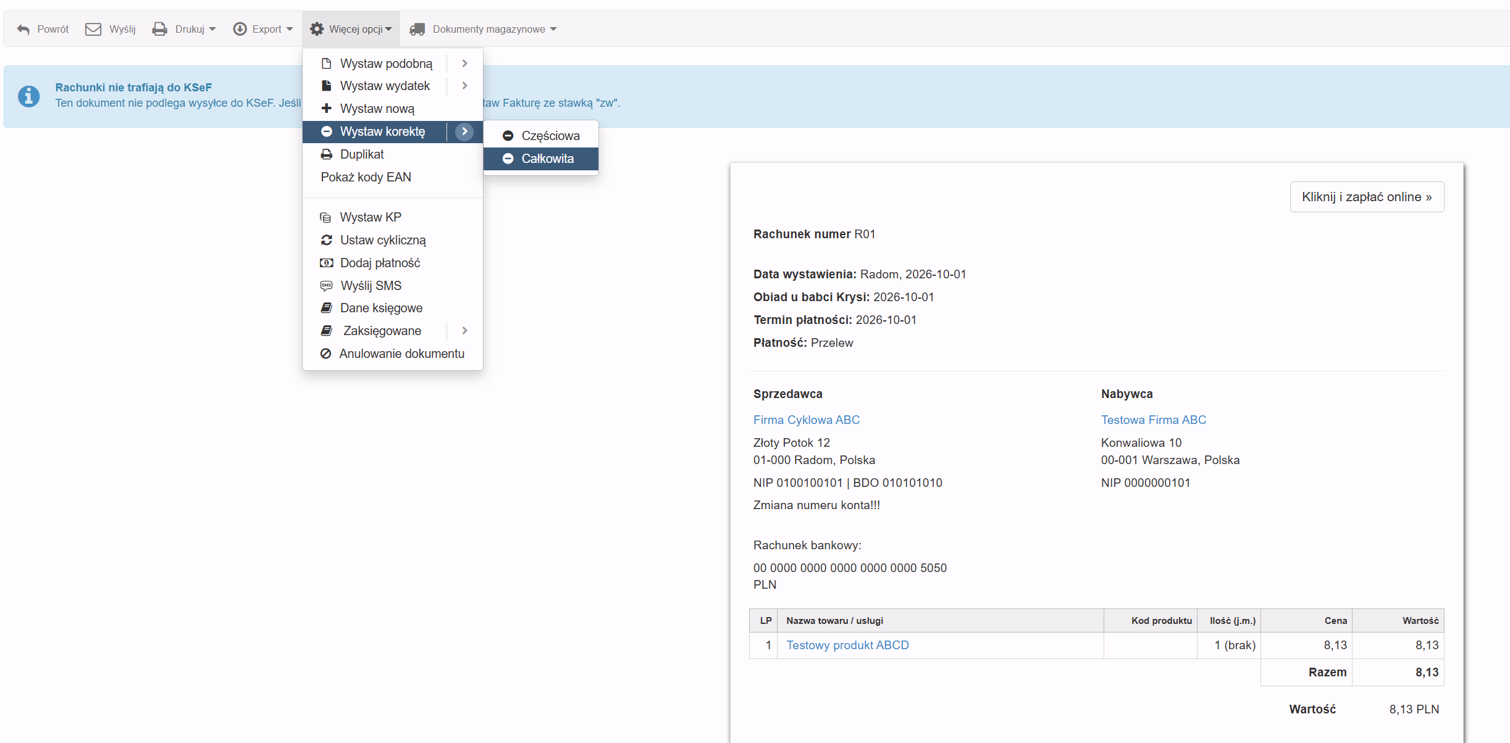Click the info icon in KSeF banner

coord(28,96)
